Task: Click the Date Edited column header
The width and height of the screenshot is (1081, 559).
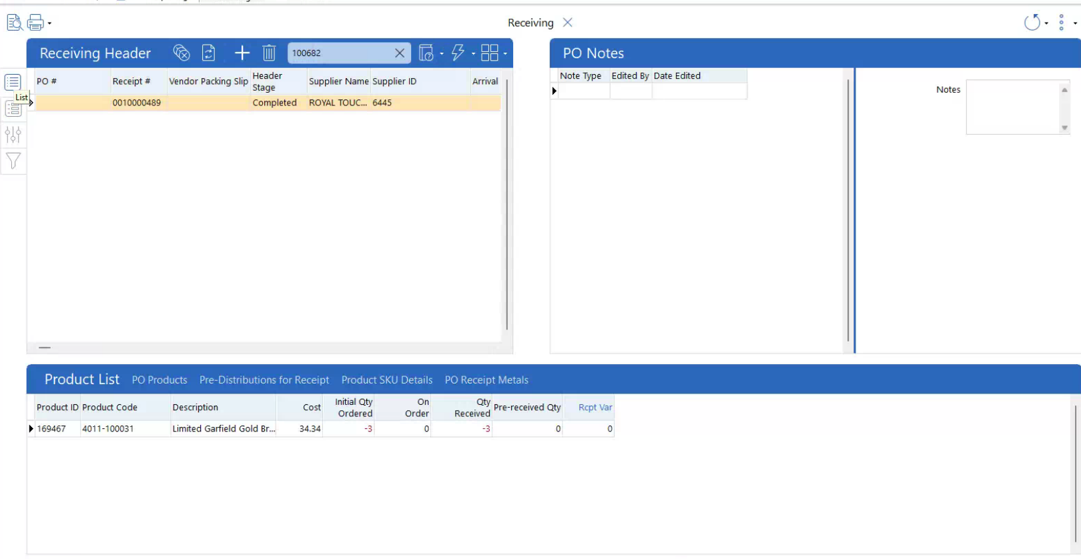Action: coord(699,76)
